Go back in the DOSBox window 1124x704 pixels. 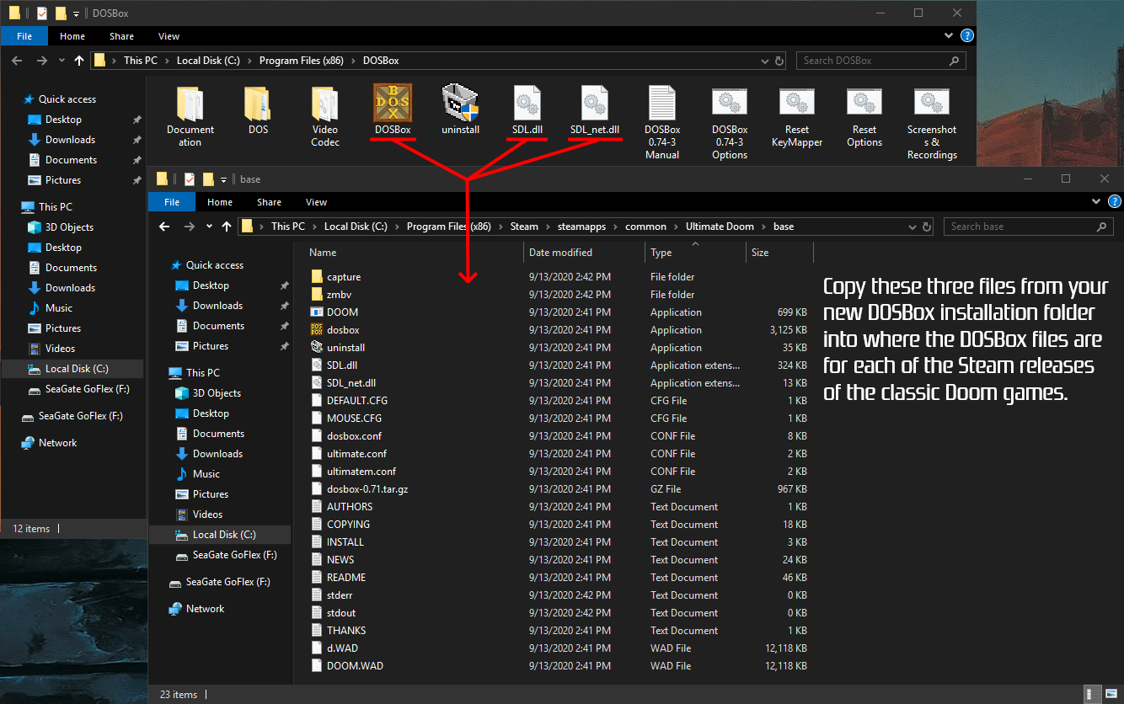[x=17, y=61]
